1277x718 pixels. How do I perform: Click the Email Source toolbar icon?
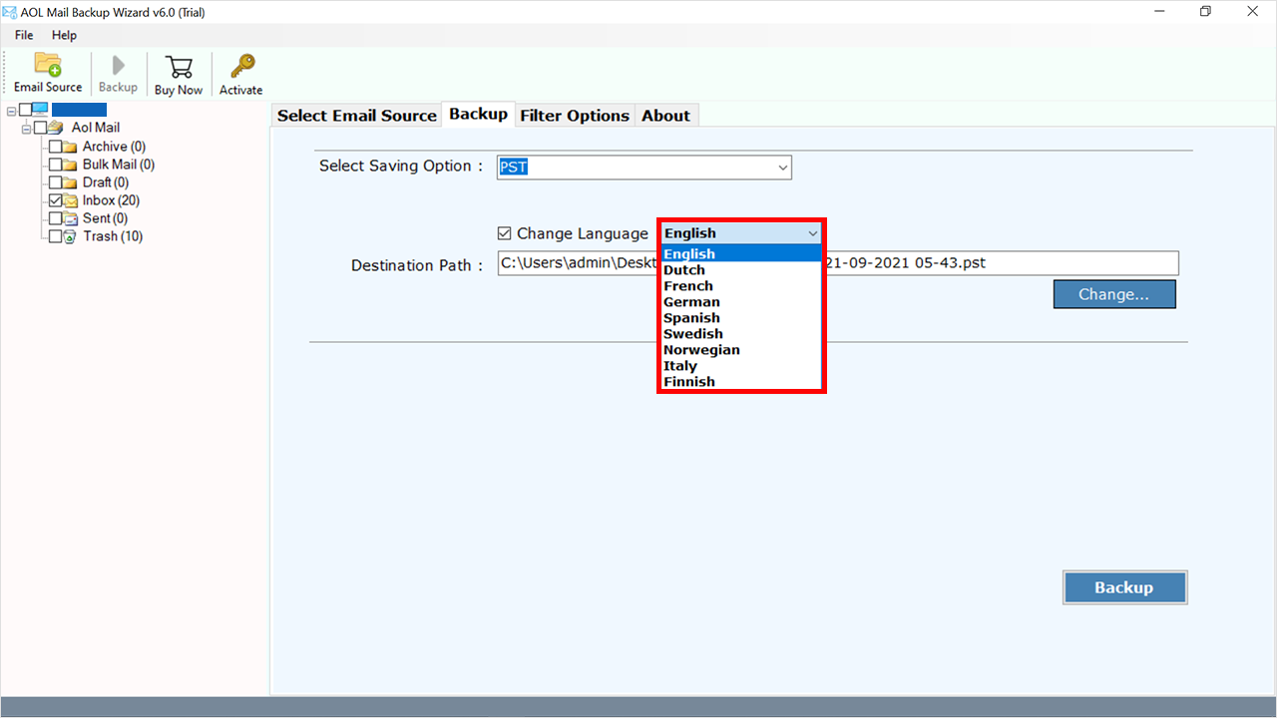(x=48, y=65)
